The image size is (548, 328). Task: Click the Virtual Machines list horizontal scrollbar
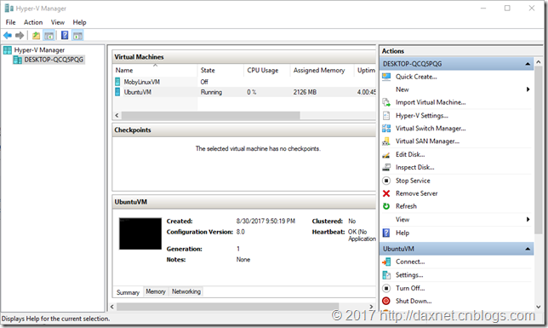(210, 115)
